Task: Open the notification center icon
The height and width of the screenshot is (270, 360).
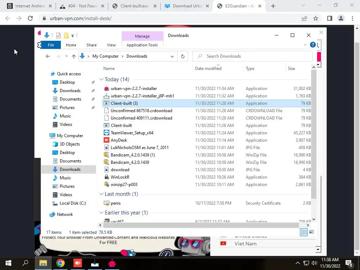Action: pyautogui.click(x=349, y=263)
